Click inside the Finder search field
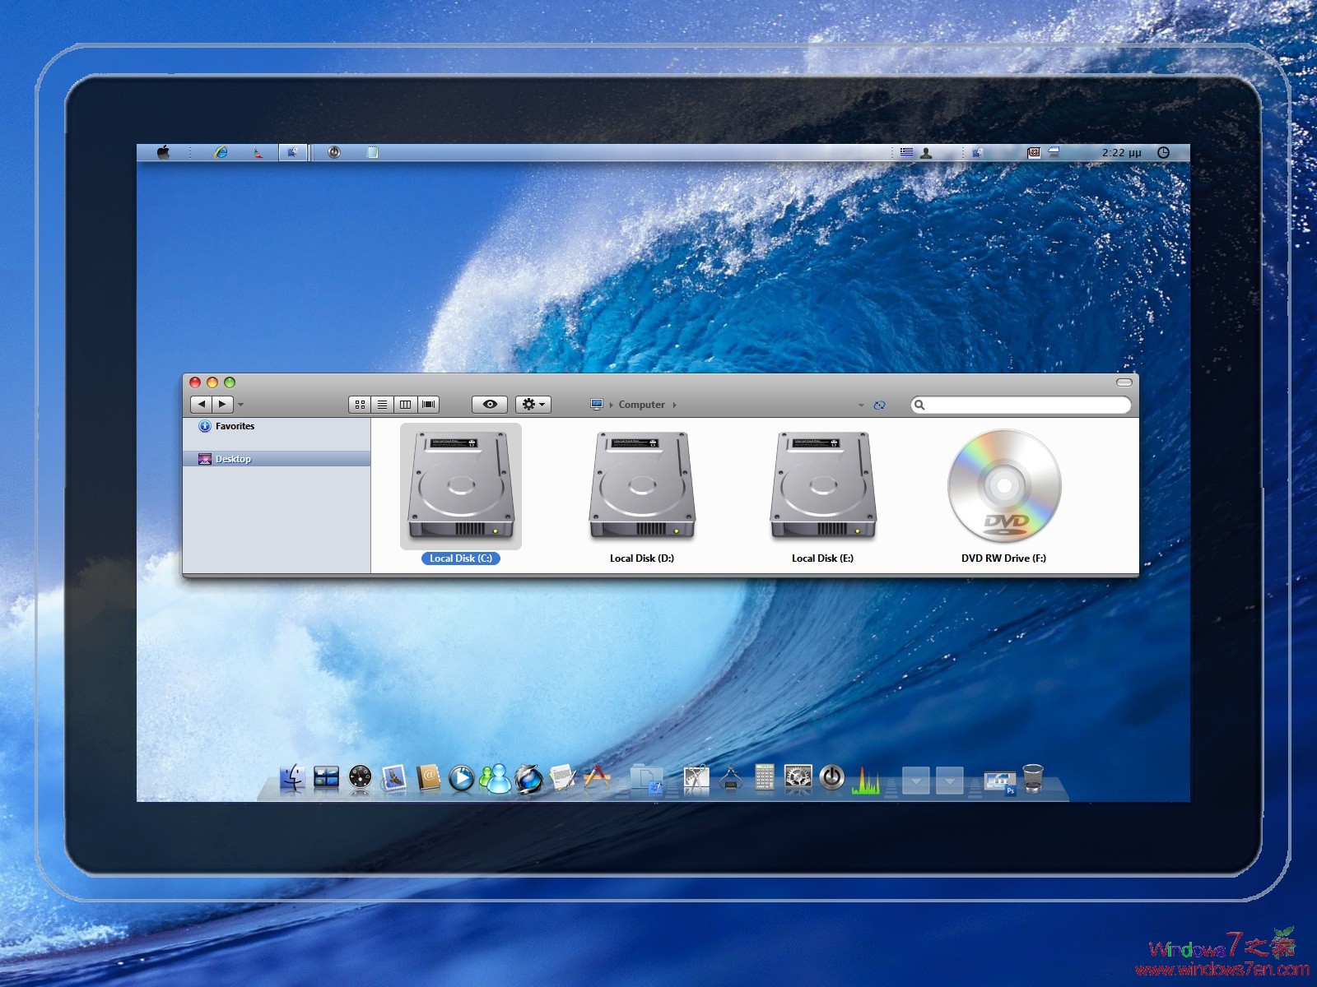This screenshot has height=987, width=1317. pos(1021,405)
